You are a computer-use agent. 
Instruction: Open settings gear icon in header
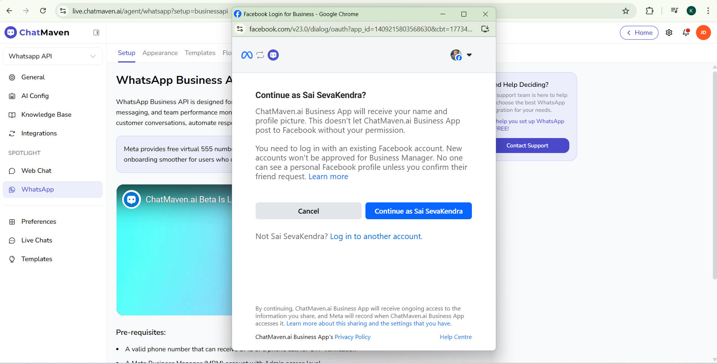669,33
